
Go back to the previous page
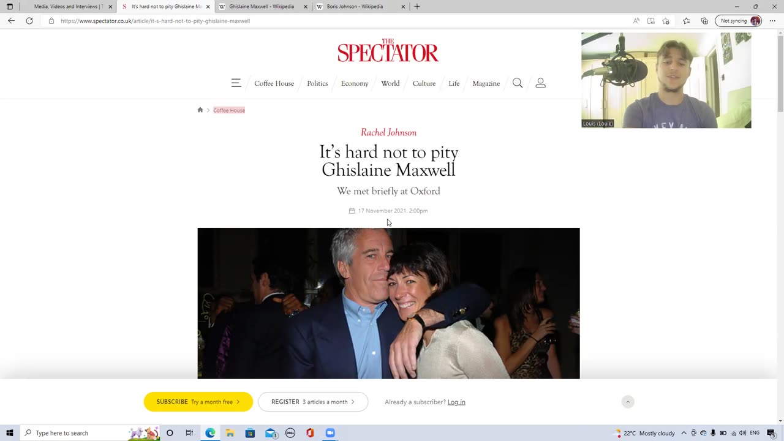click(11, 21)
